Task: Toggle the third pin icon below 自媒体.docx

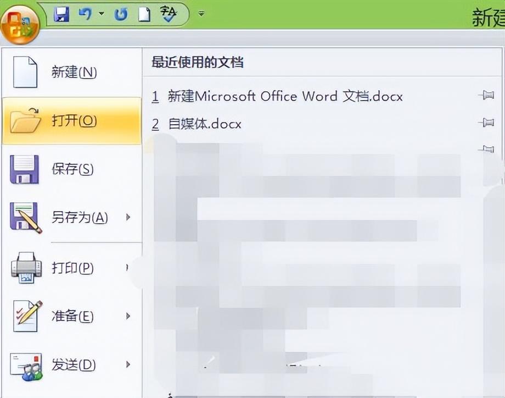Action: (x=486, y=147)
